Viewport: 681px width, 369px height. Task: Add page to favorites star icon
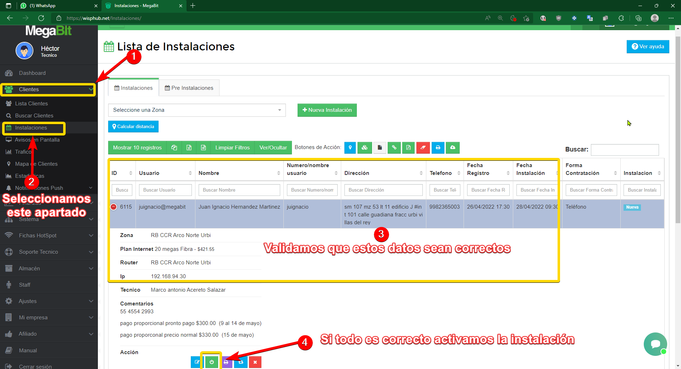tap(526, 18)
